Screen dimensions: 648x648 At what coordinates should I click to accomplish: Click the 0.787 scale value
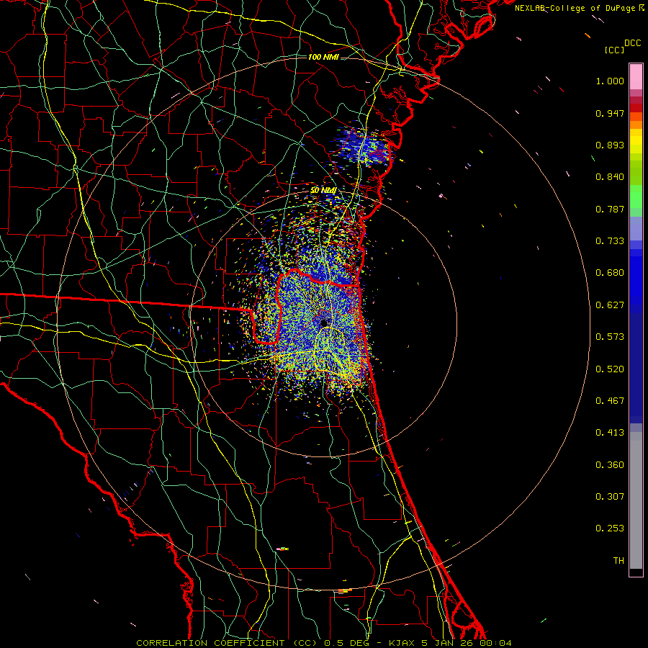point(610,209)
